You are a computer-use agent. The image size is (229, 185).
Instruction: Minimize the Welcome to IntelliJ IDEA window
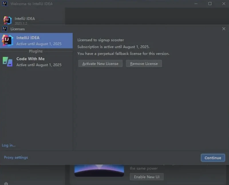point(196,4)
